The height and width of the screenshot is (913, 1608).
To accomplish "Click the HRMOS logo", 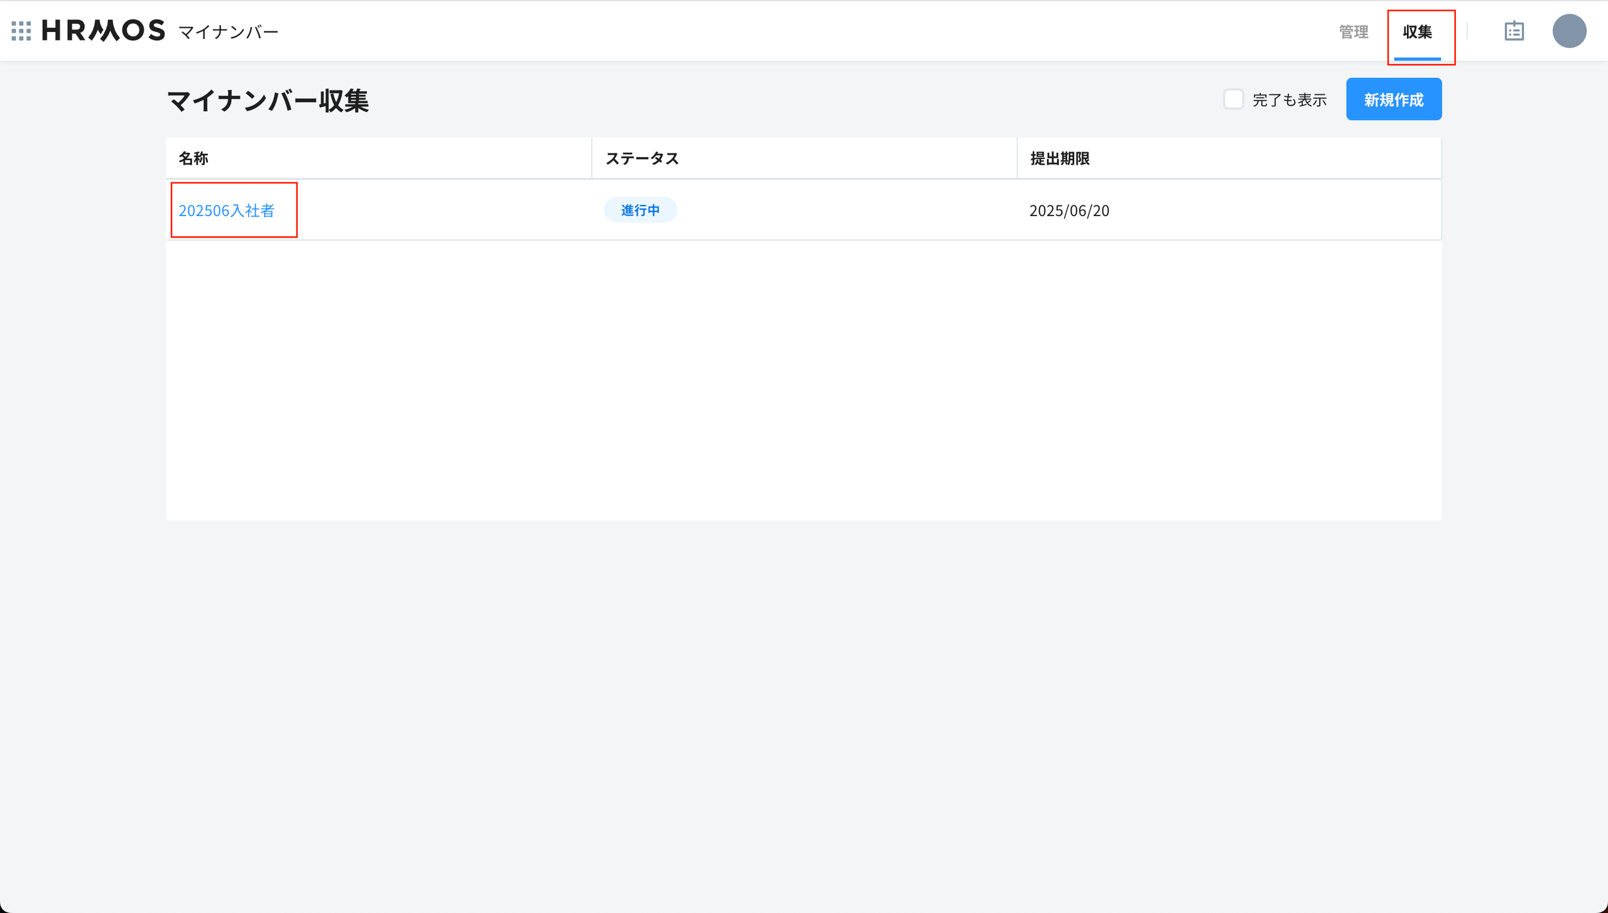I will pyautogui.click(x=104, y=30).
